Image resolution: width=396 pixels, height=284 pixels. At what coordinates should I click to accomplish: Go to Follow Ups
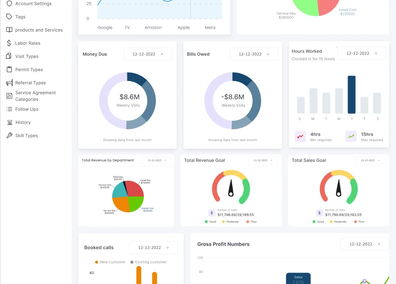pyautogui.click(x=27, y=109)
